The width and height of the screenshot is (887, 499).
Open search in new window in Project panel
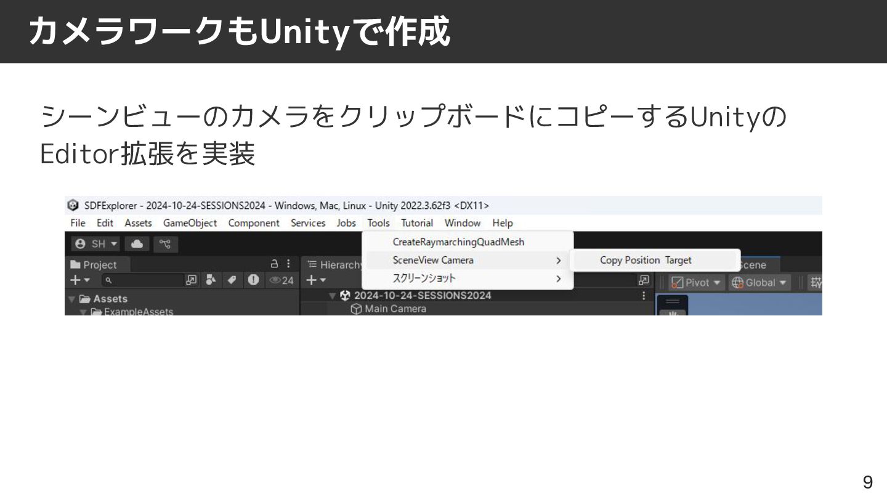pyautogui.click(x=192, y=280)
